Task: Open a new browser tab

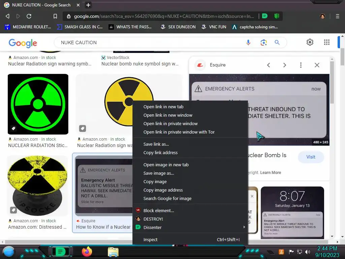Action: pos(88,5)
